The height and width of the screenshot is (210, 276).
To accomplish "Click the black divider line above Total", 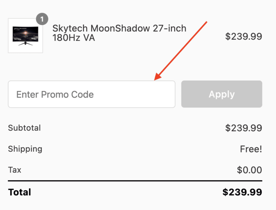I will (135, 181).
